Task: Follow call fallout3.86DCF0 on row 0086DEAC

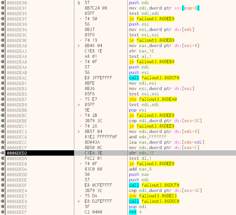Action: click(154, 78)
